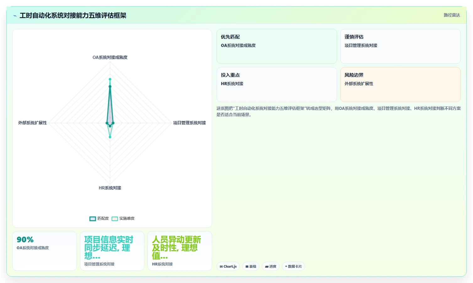Click the 数据卡片 tag diamond icon
Image resolution: width=473 pixels, height=283 pixels.
click(286, 266)
